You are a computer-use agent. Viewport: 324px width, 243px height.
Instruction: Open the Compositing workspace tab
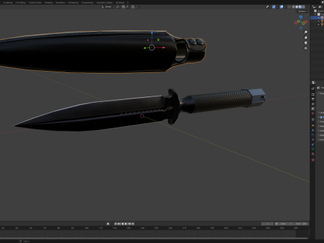click(87, 3)
